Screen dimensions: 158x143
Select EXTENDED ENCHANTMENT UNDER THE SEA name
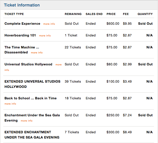coord(32,135)
